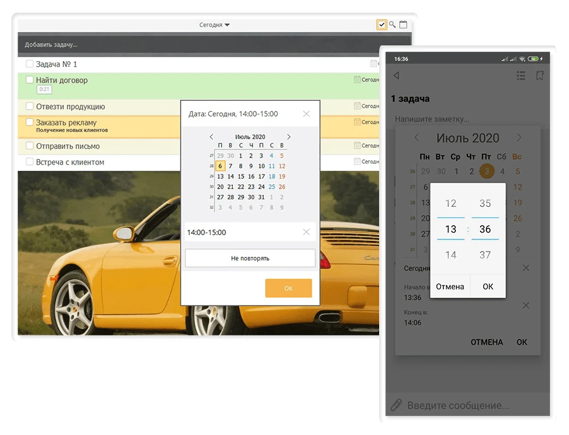Click the 'Не повторять' repeat button
This screenshot has height=435, width=569.
click(250, 258)
